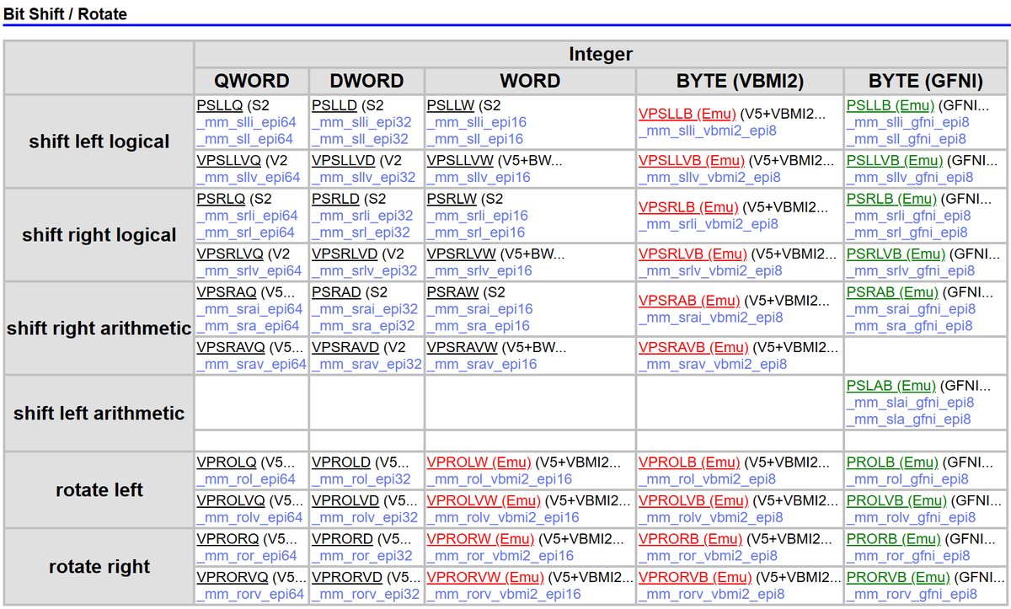
Task: Open the _mm_srl_epi32 intrinsic link
Action: (x=361, y=232)
